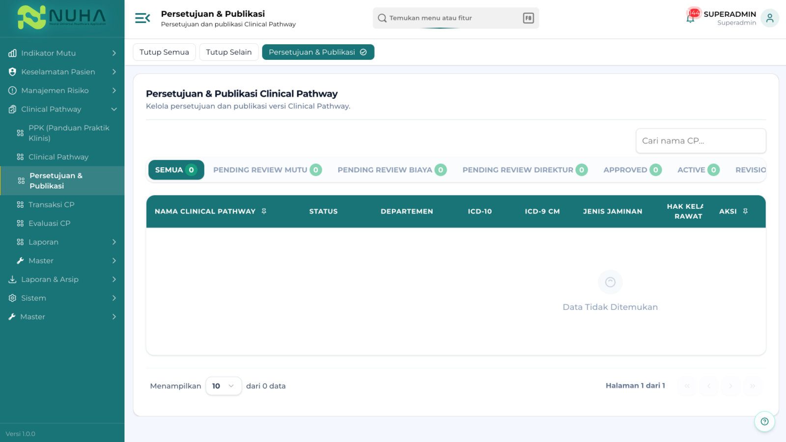This screenshot has height=442, width=786.
Task: Switch to the Approved tab
Action: click(x=632, y=170)
